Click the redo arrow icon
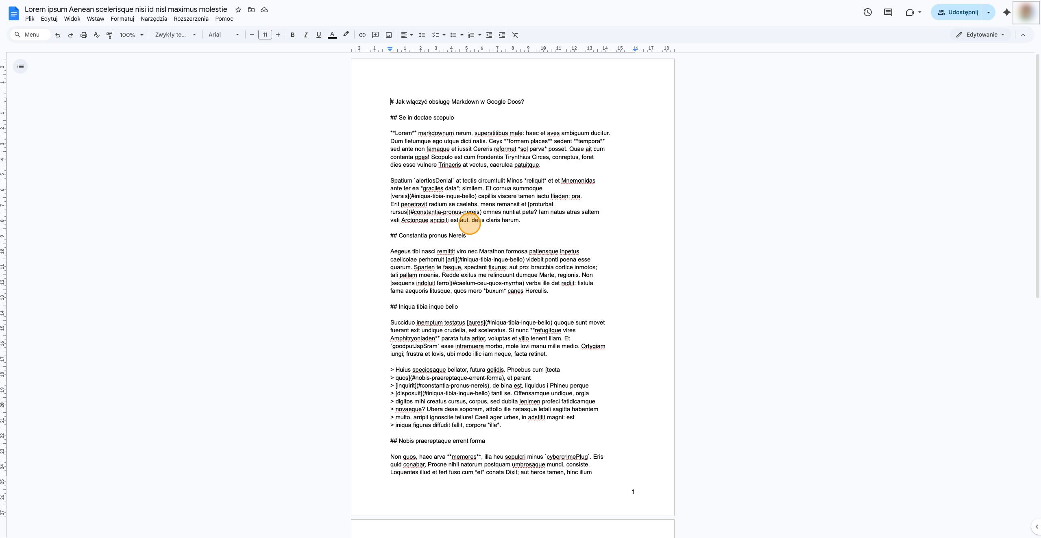 [x=71, y=35]
